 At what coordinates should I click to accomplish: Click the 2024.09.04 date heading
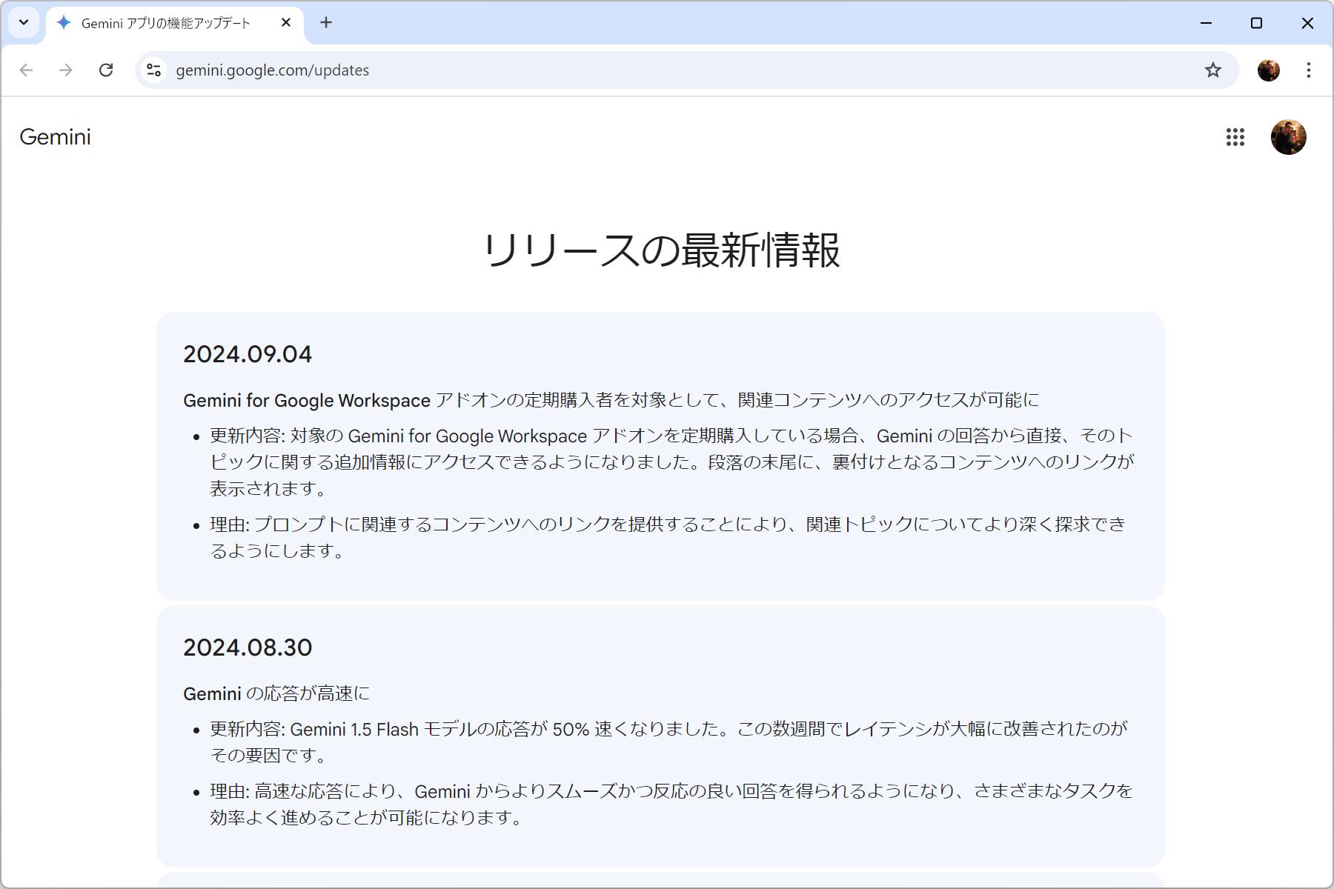(248, 354)
